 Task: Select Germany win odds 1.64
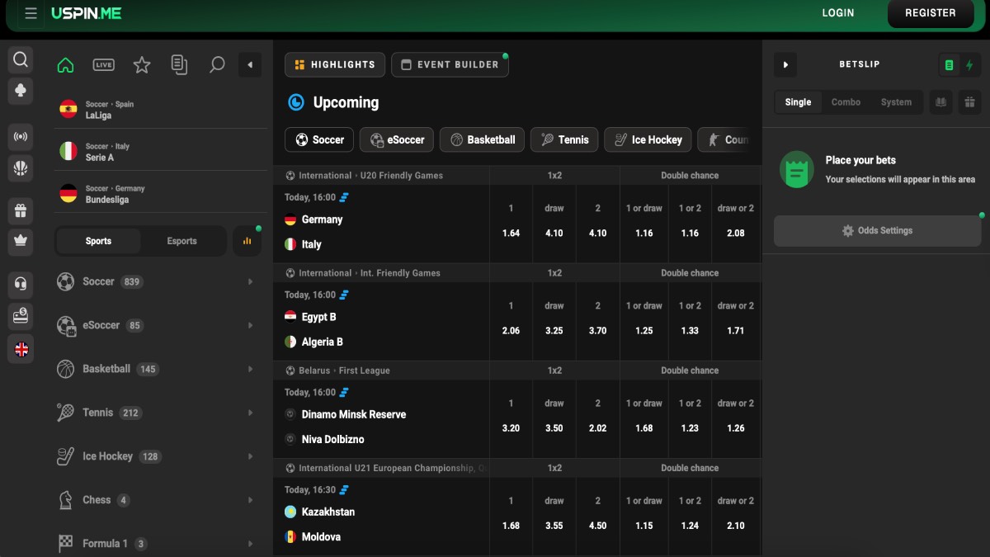511,233
